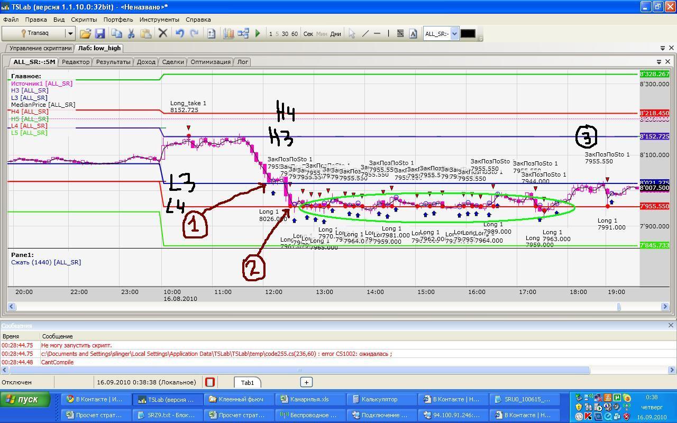The width and height of the screenshot is (677, 423).
Task: Run the script with green play icon
Action: tap(258, 33)
